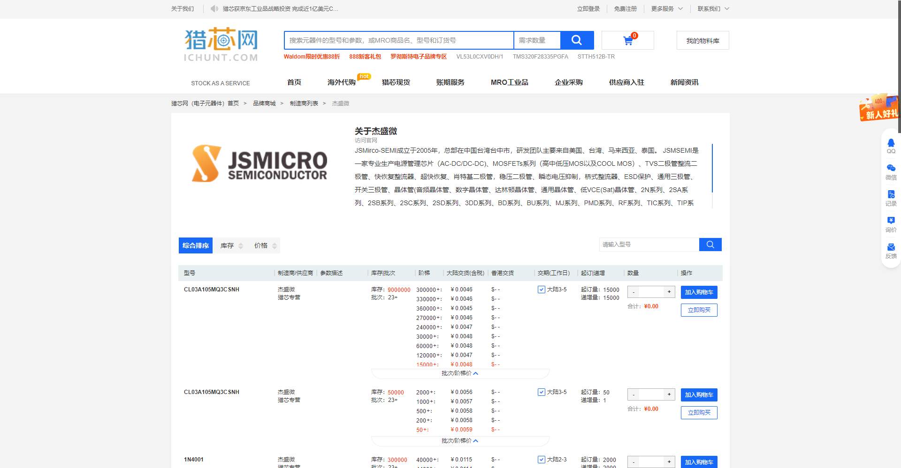Click the model search magnifier button
Viewport: 901px width, 468px height.
point(710,245)
